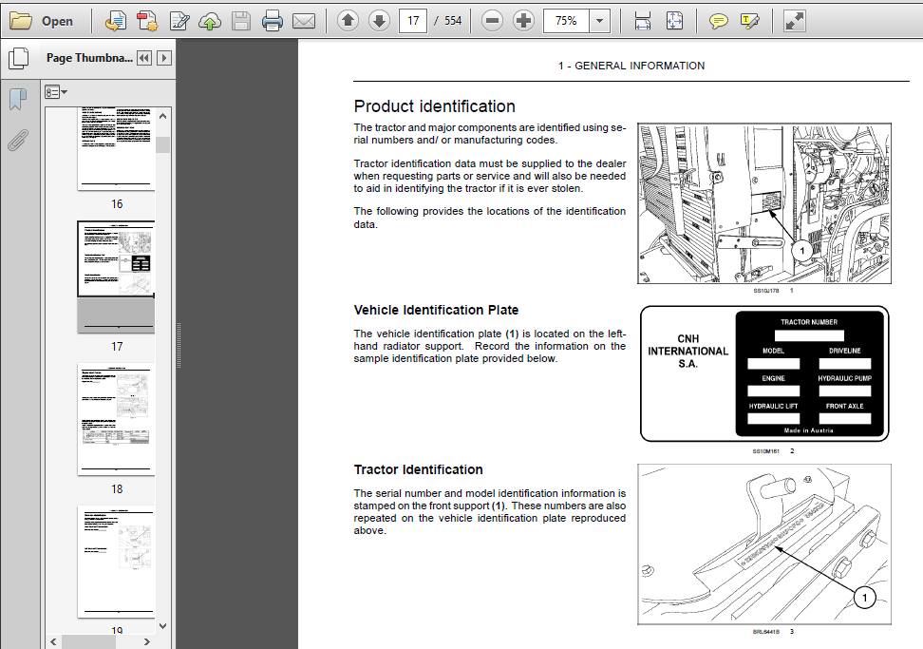Click the Tractor Identification heading
923x649 pixels.
click(x=419, y=470)
